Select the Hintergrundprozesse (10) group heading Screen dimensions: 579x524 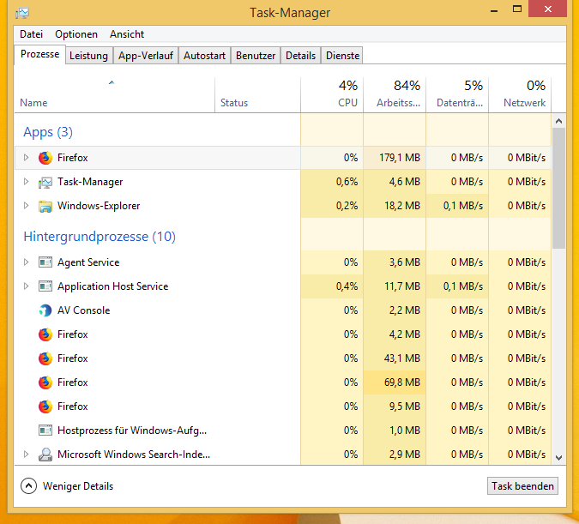pos(100,237)
